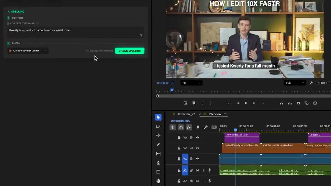Select the Slip tool

click(x=158, y=154)
